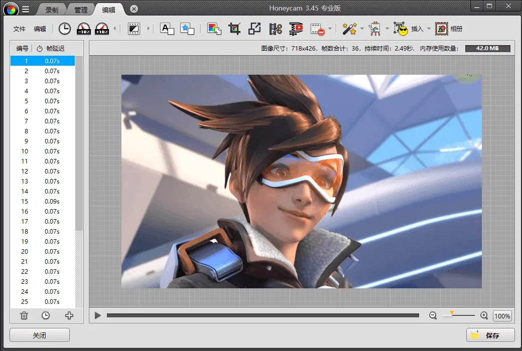Switch to the 录制 tab
Viewport: 522px width, 351px height.
click(x=52, y=10)
